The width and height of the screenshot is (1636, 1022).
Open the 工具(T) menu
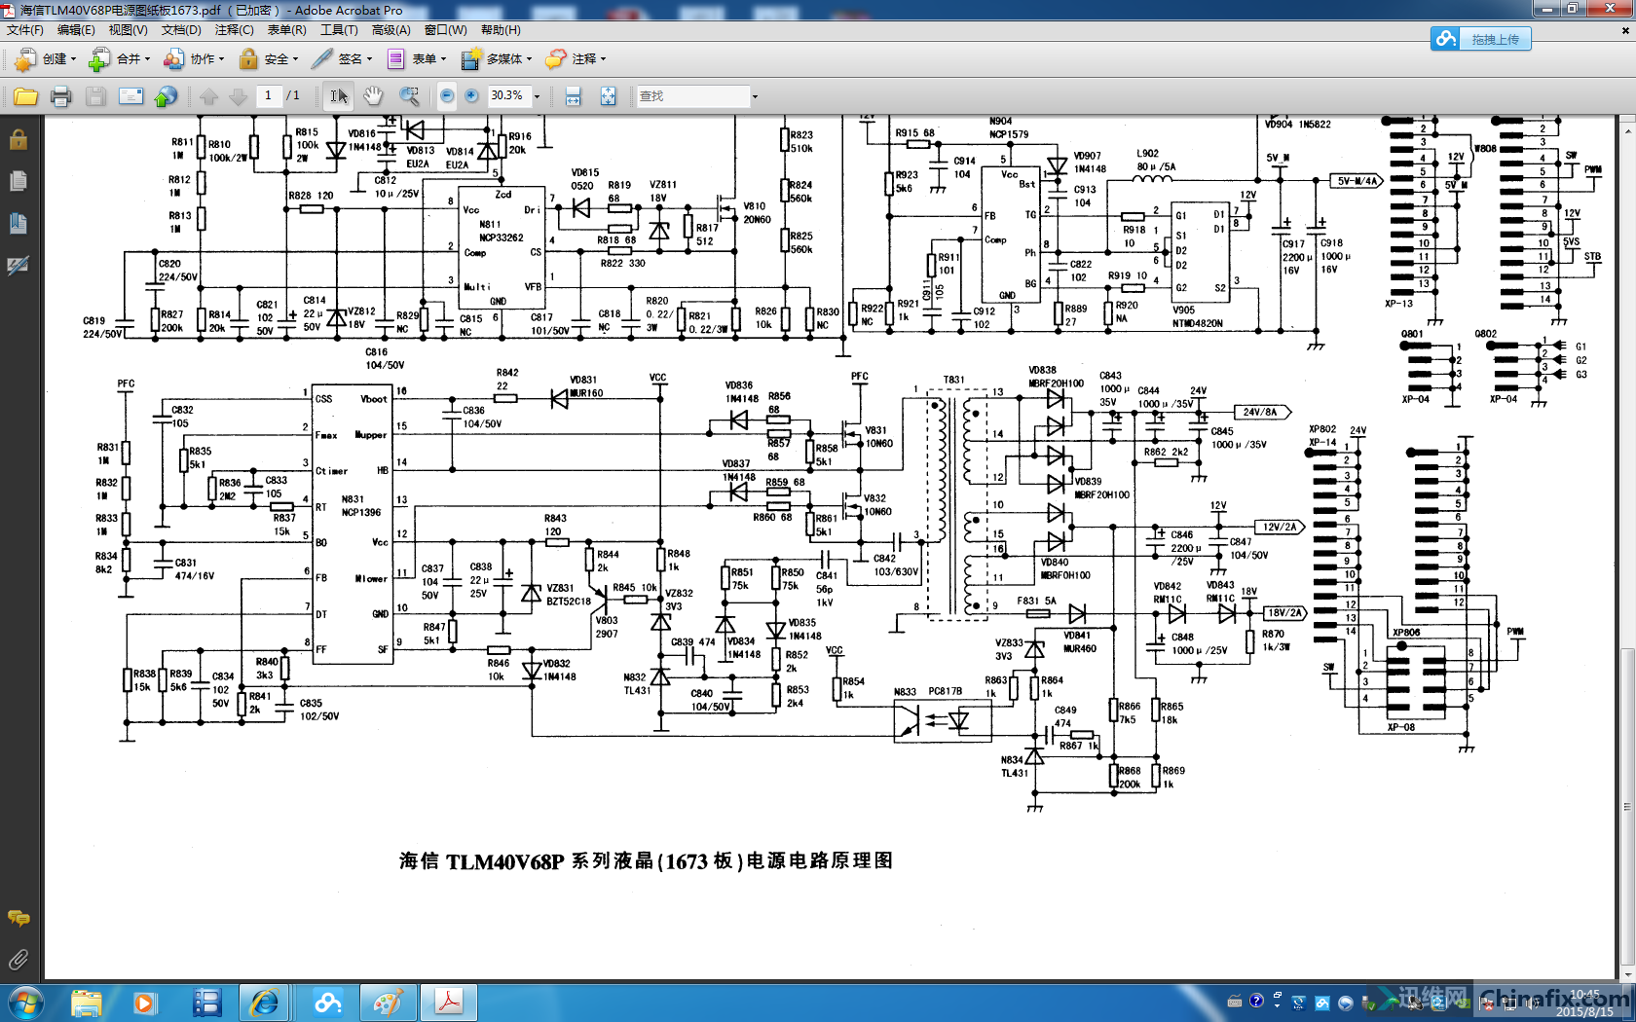coord(339,30)
